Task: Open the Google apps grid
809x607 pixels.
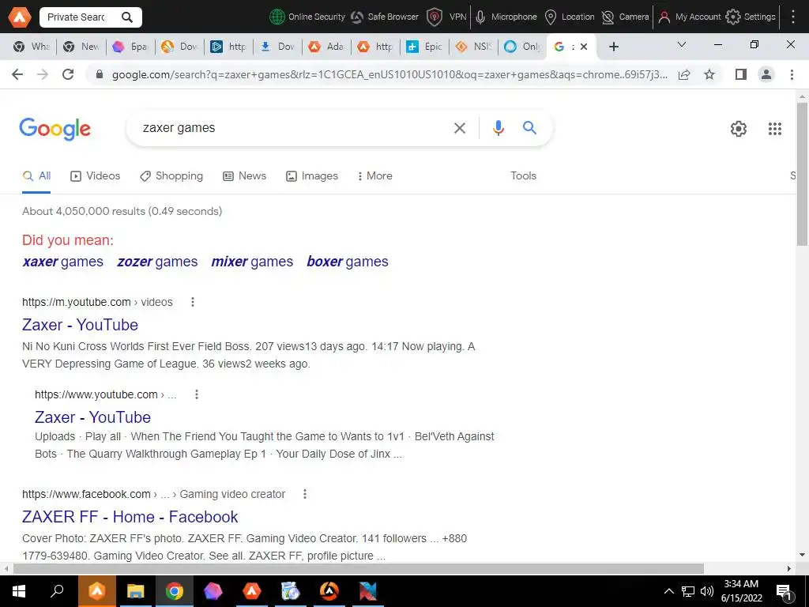Action: pos(775,129)
